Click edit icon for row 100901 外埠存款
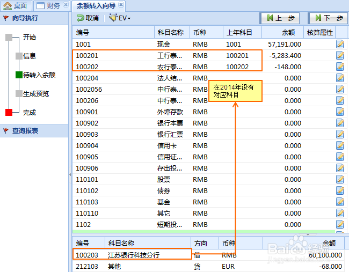Screen dimensions: 349x272 [340, 112]
